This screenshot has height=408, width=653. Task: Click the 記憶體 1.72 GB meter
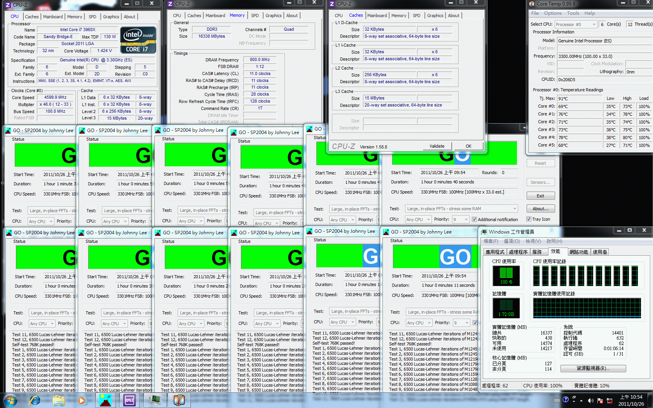tap(506, 308)
